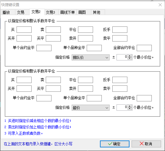Click the top section 买 shortcut field
The image size is (165, 151).
[24, 30]
